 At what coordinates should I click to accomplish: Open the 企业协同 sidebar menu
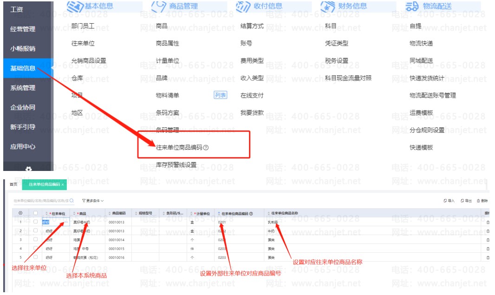[23, 107]
